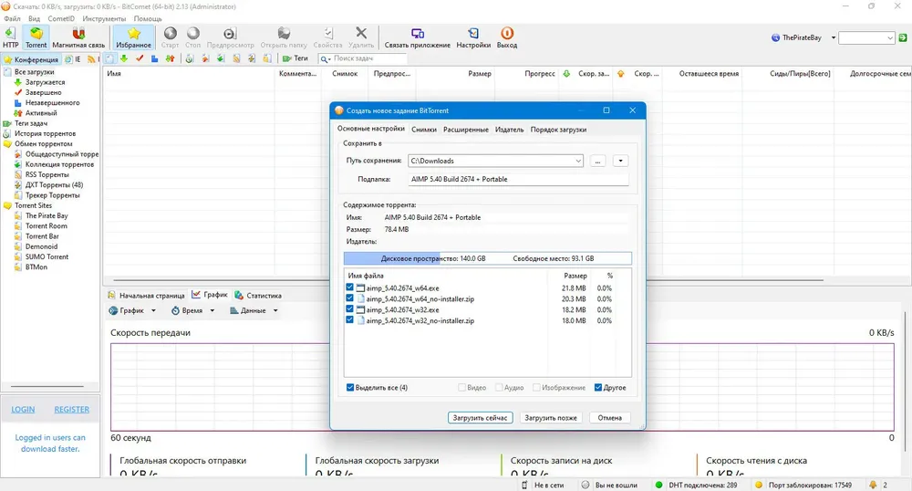Toggle the Выделить все (4) checkbox

tap(350, 388)
